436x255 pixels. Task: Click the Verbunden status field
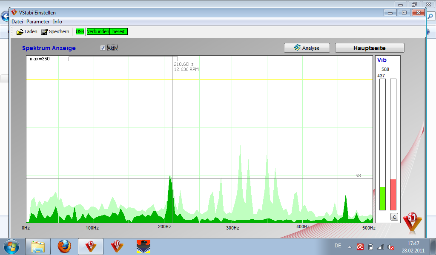coord(98,31)
